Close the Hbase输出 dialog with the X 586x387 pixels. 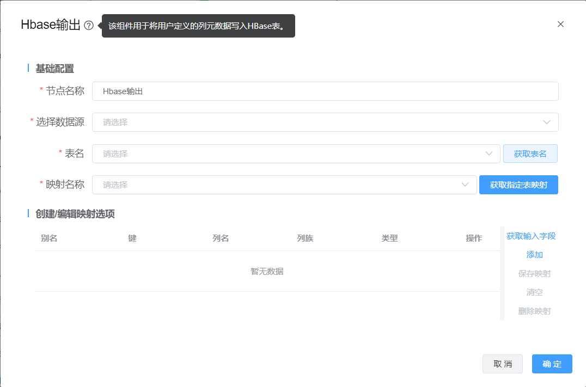(x=560, y=24)
